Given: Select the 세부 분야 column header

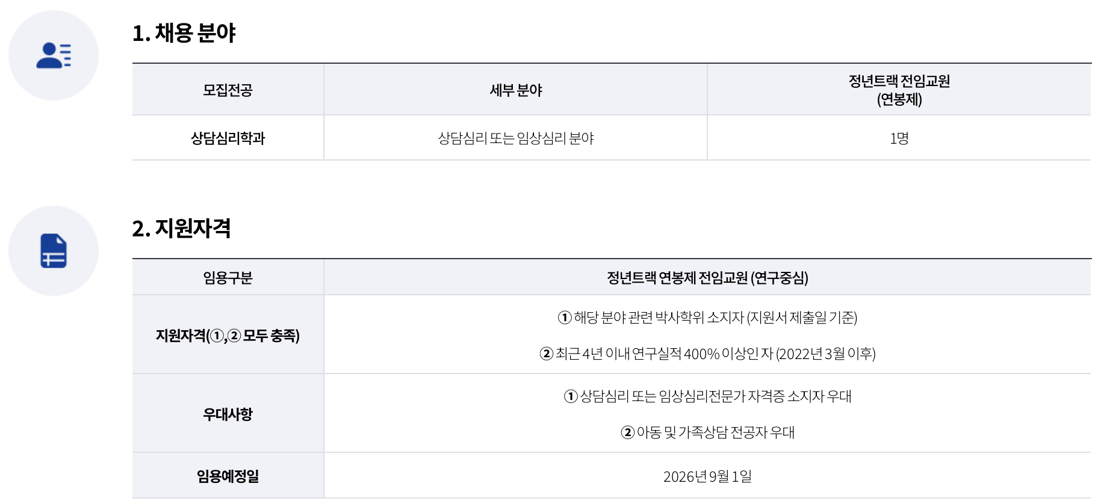Looking at the screenshot, I should click(x=515, y=90).
